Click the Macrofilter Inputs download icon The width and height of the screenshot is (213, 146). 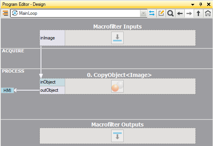click(x=117, y=38)
